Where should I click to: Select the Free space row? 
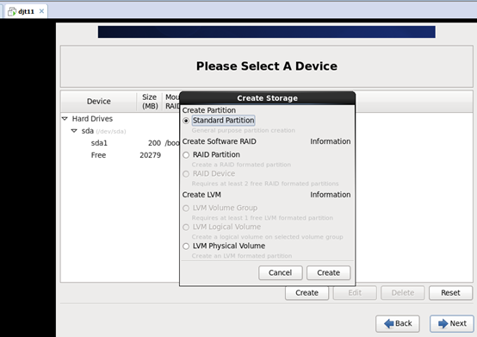(121, 155)
